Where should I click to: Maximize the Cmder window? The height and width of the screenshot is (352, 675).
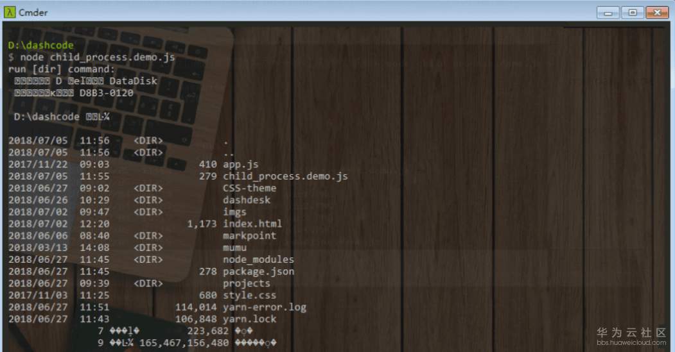coord(633,13)
